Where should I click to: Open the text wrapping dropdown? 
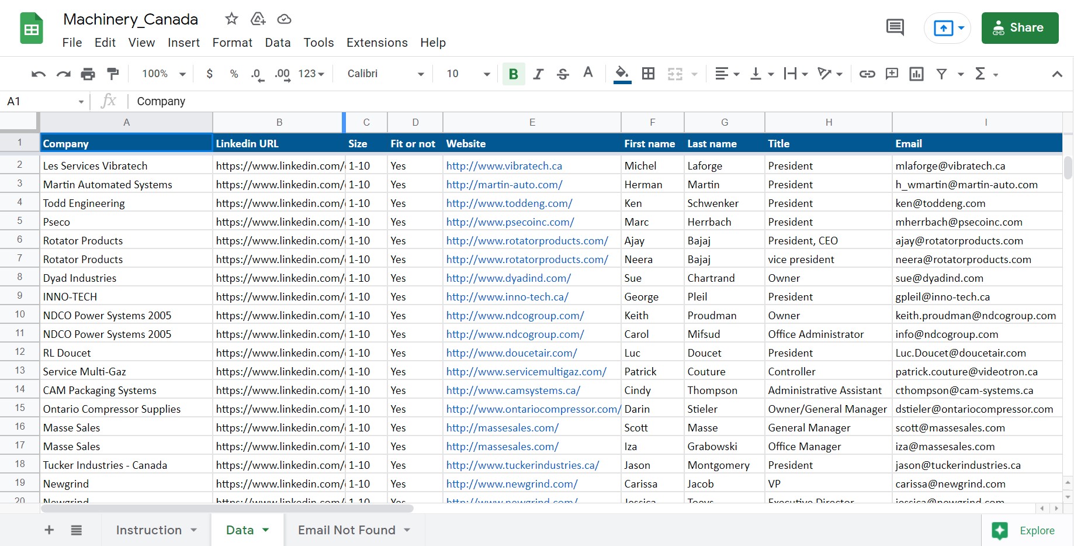[796, 74]
